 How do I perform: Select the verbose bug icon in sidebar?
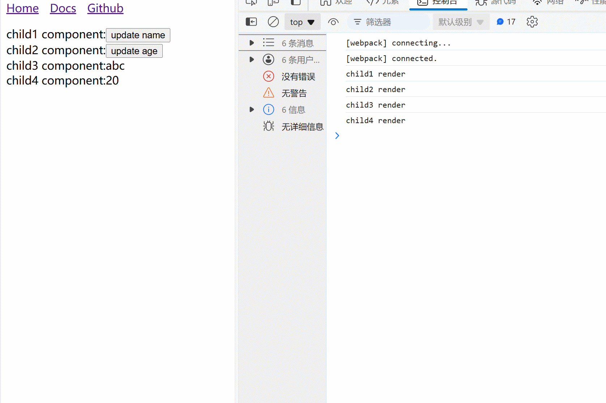click(x=268, y=126)
